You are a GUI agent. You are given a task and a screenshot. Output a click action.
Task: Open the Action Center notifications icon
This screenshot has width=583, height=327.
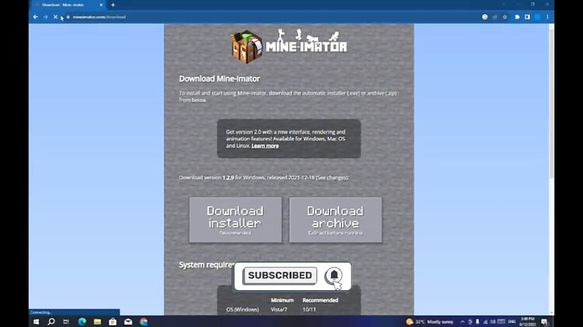(x=545, y=322)
